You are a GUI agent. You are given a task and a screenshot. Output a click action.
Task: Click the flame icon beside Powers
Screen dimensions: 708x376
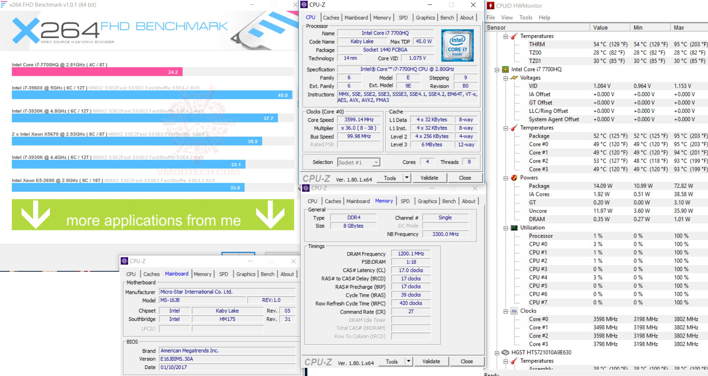click(514, 178)
